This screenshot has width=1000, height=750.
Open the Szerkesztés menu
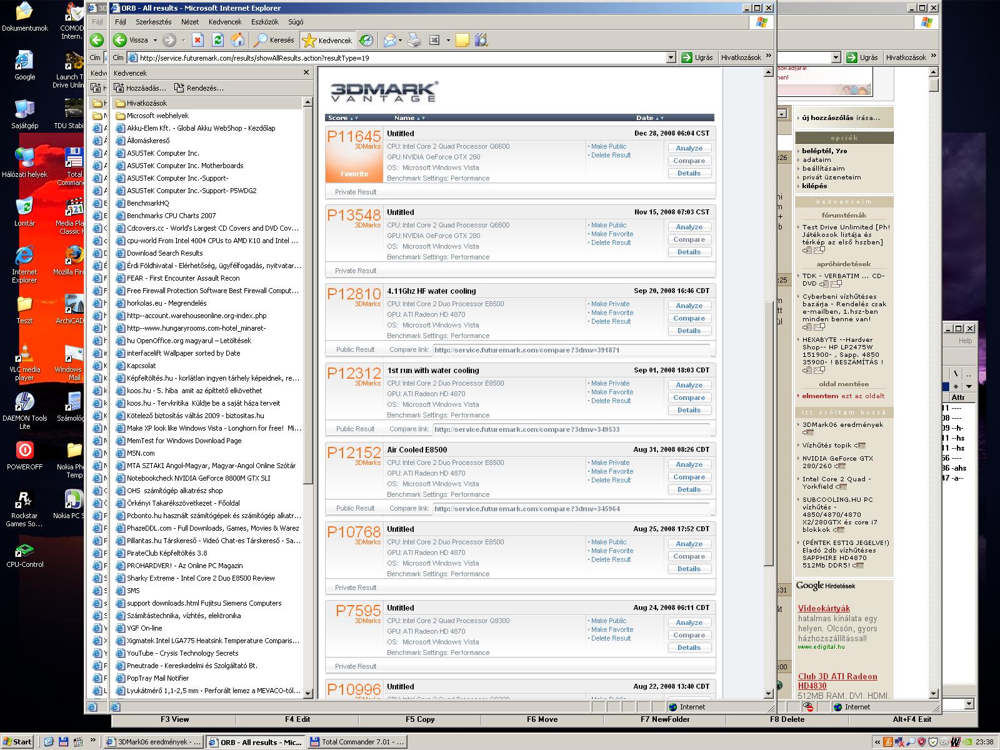tap(154, 22)
